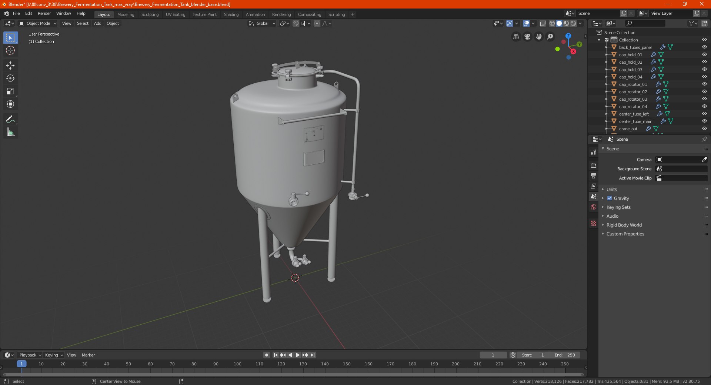Activate the Rotate tool
Image resolution: width=711 pixels, height=385 pixels.
[x=10, y=78]
